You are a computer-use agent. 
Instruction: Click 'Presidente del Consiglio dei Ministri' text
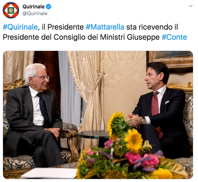point(64,37)
